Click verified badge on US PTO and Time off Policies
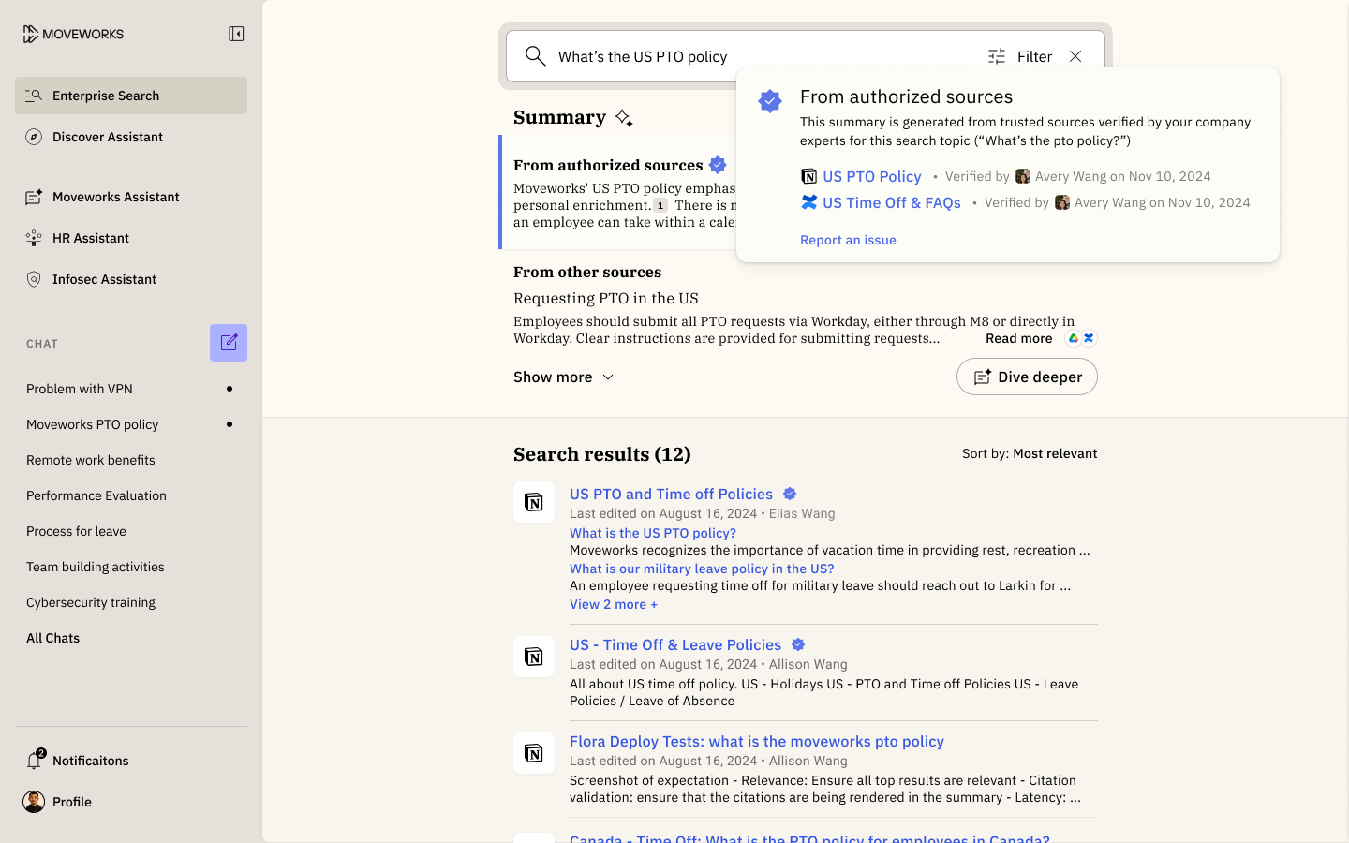Image resolution: width=1349 pixels, height=843 pixels. (x=790, y=494)
